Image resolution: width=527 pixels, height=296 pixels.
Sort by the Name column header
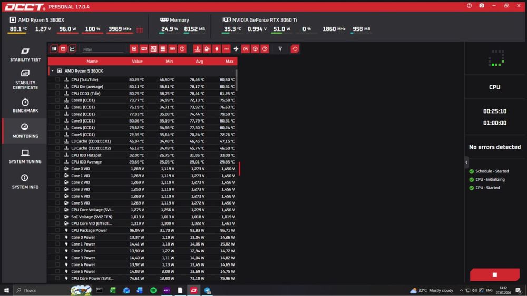(x=92, y=62)
